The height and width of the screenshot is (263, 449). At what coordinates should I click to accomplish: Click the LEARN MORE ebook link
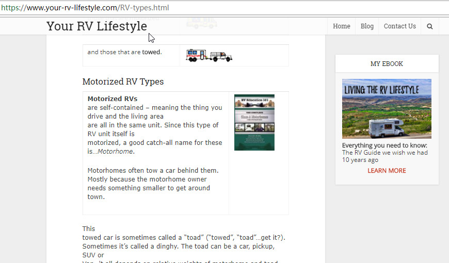click(387, 171)
